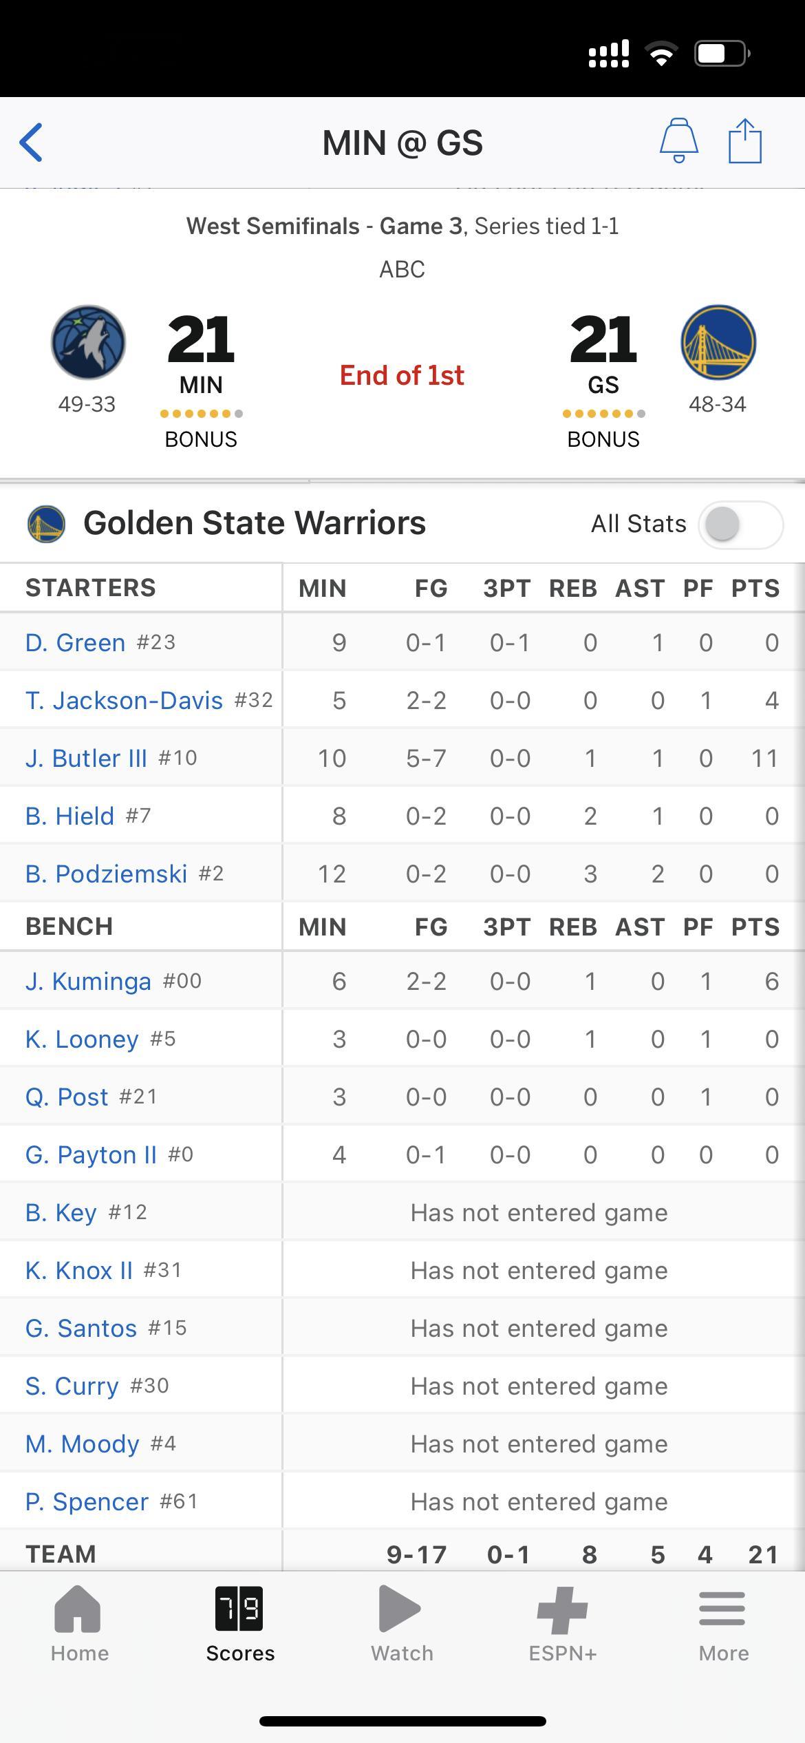This screenshot has height=1743, width=805.
Task: Tap T. Jackson-Davis player name
Action: pyautogui.click(x=124, y=700)
